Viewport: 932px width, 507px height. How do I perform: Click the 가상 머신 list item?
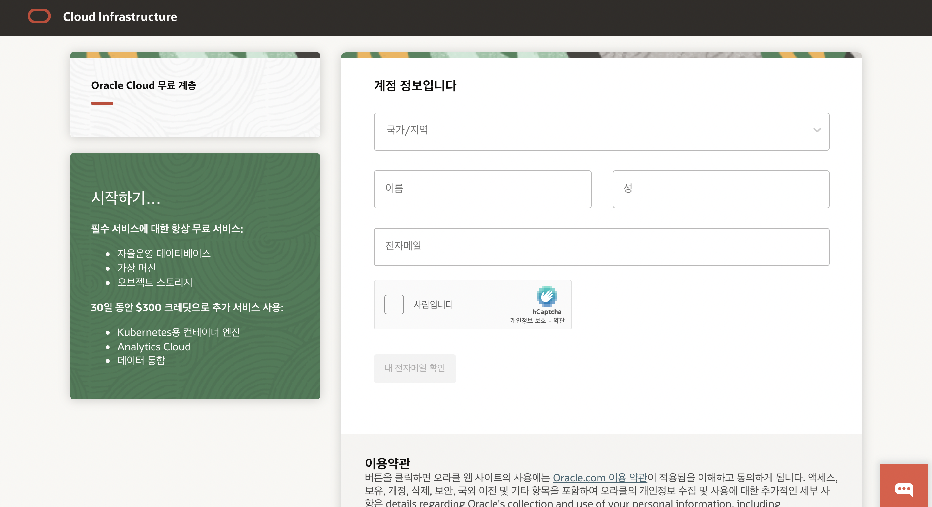pyautogui.click(x=137, y=268)
